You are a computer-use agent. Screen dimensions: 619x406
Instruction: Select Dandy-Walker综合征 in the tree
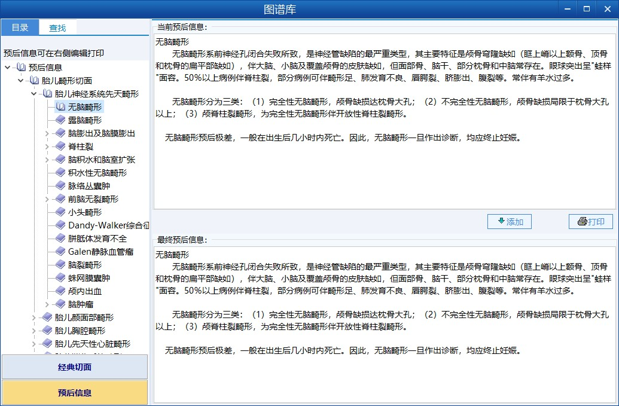tap(108, 225)
